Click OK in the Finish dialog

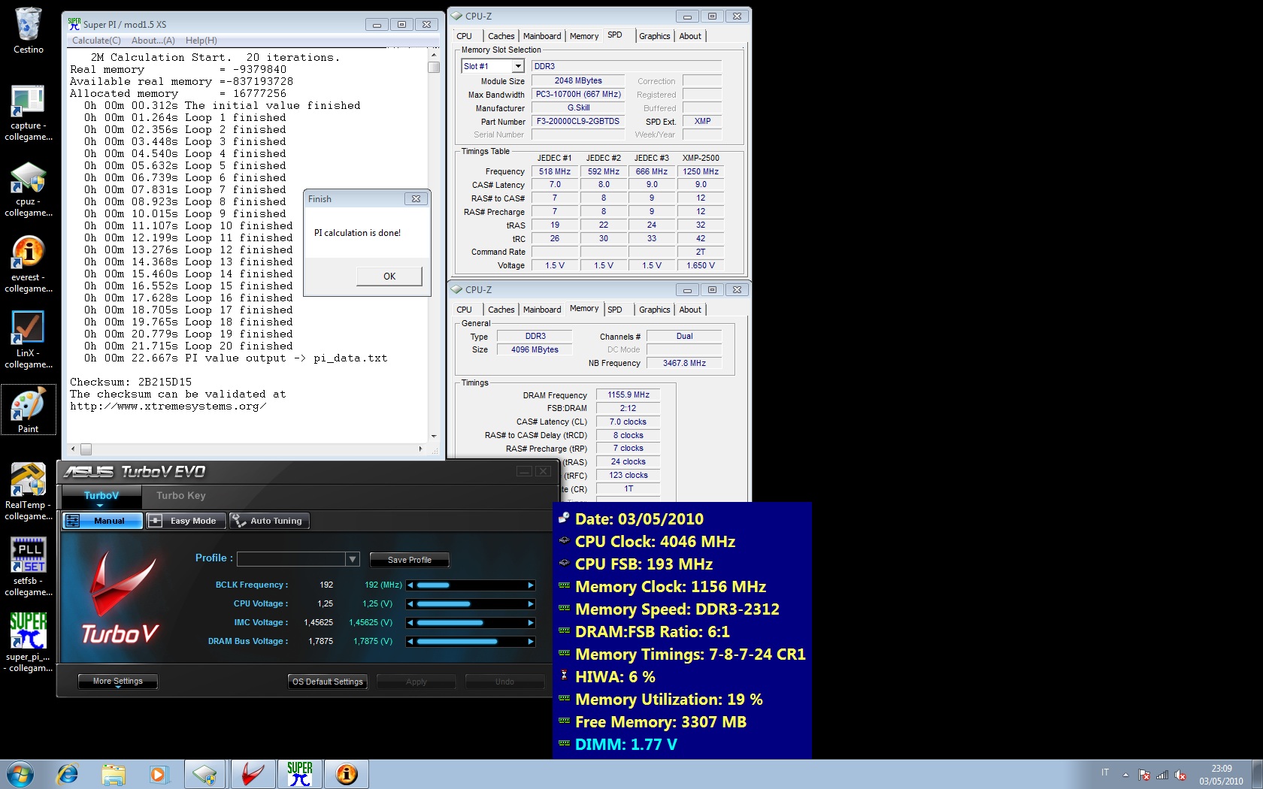pyautogui.click(x=389, y=276)
